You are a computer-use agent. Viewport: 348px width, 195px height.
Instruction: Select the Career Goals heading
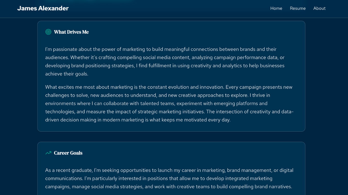click(68, 153)
